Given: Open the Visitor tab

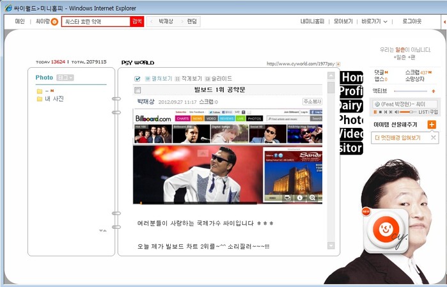Looking at the screenshot, I should pyautogui.click(x=351, y=148).
